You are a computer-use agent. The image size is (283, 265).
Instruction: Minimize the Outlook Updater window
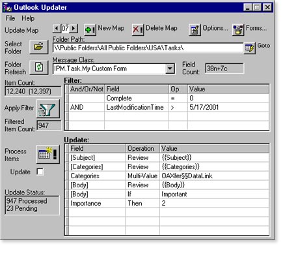tap(247, 7)
